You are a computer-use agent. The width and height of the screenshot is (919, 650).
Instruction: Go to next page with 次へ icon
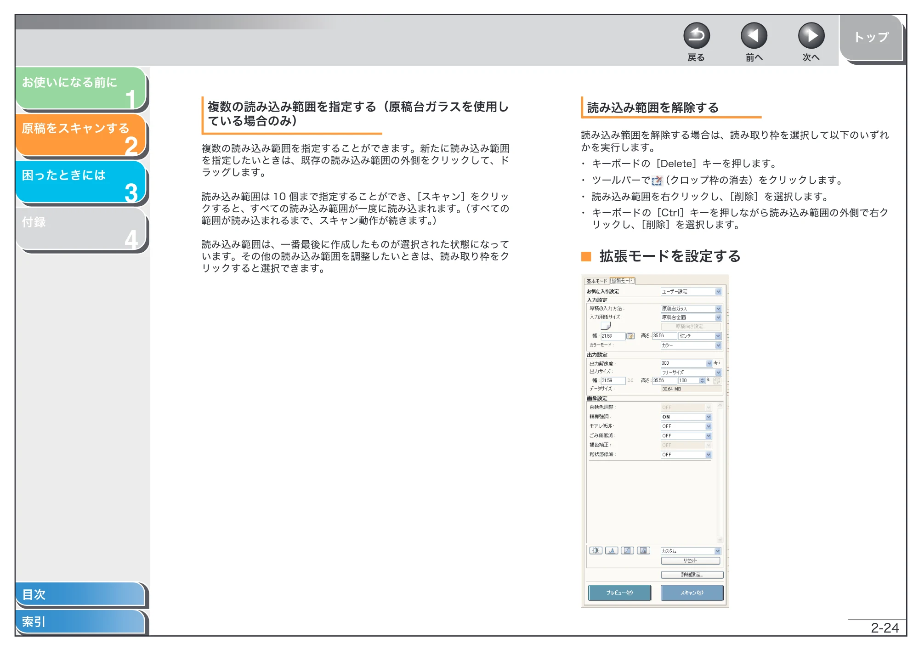(811, 36)
